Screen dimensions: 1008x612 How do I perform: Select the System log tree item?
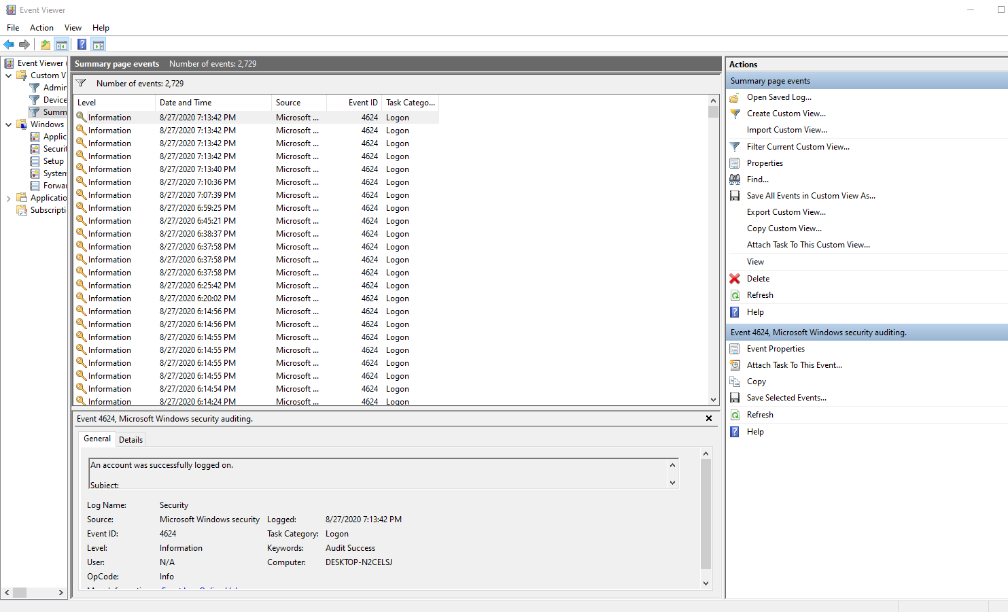pyautogui.click(x=48, y=173)
